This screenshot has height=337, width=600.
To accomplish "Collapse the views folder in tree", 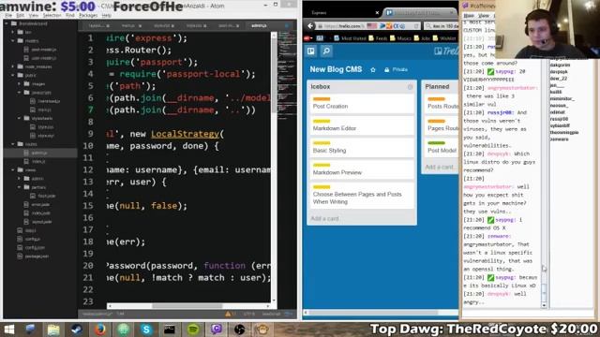I will pos(13,170).
